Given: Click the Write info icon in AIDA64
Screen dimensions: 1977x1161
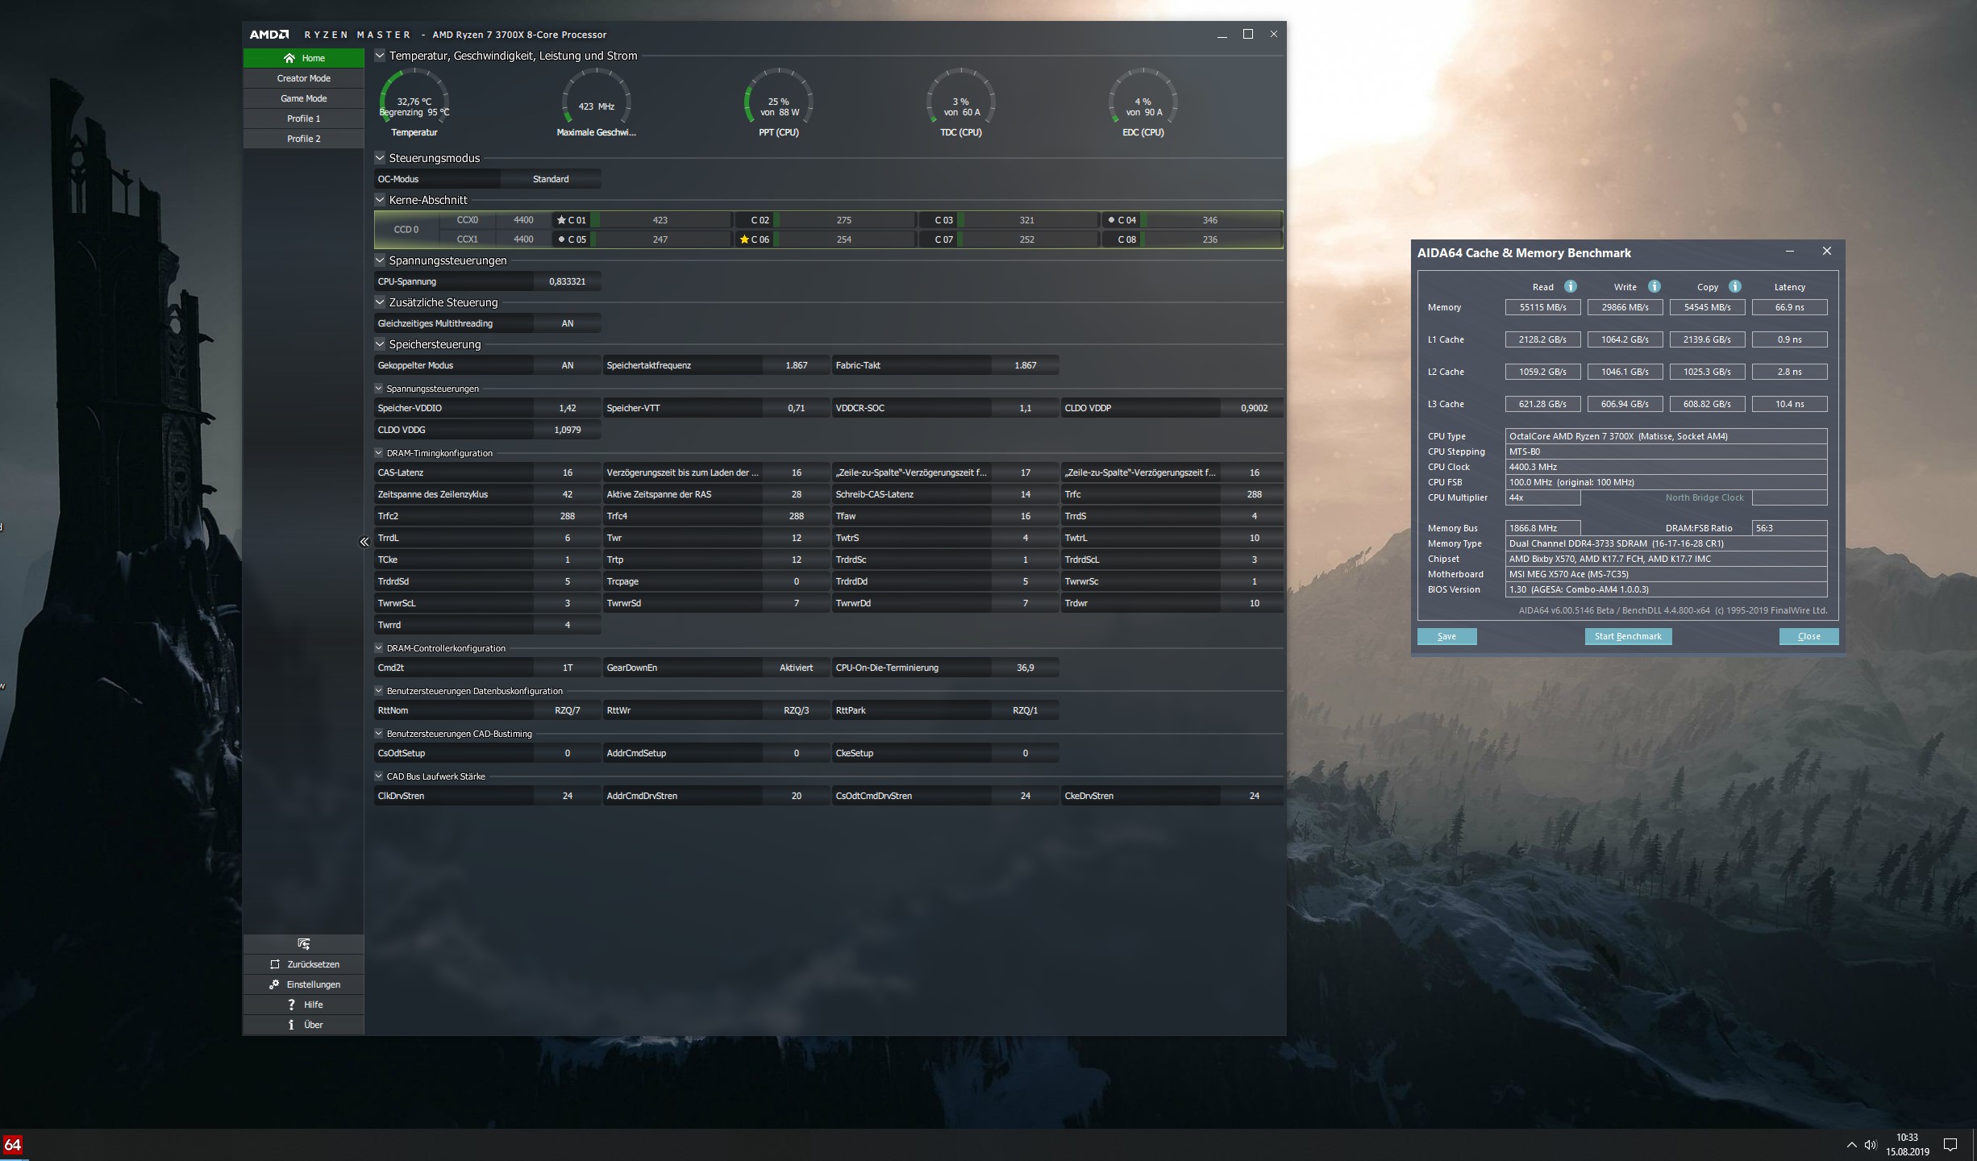Looking at the screenshot, I should tap(1654, 286).
